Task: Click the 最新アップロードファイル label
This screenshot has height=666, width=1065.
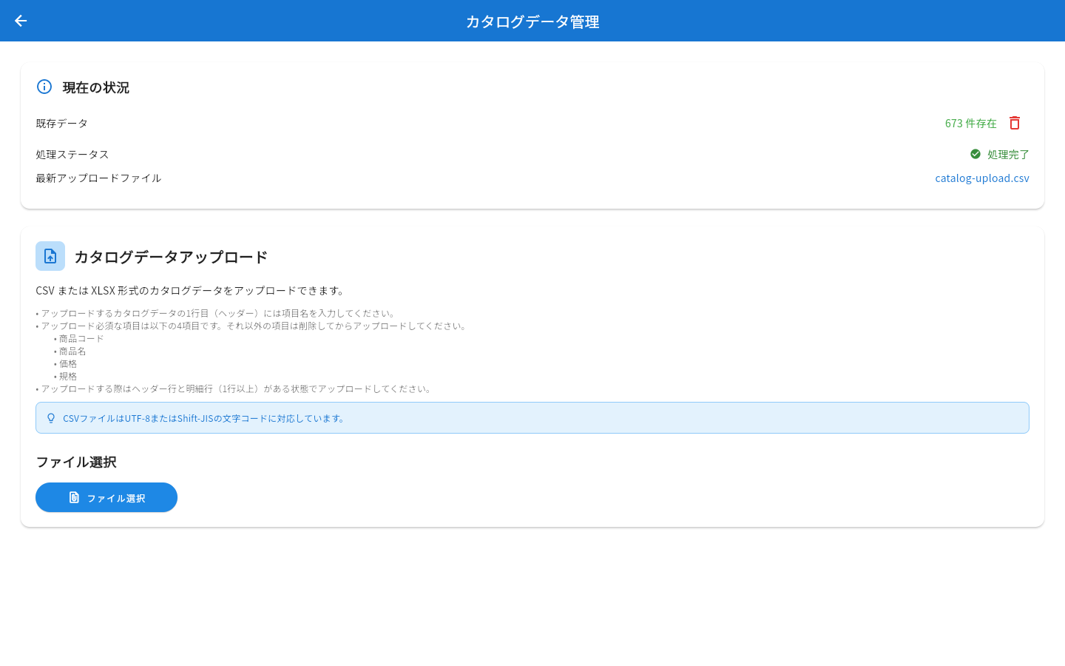Action: [98, 178]
